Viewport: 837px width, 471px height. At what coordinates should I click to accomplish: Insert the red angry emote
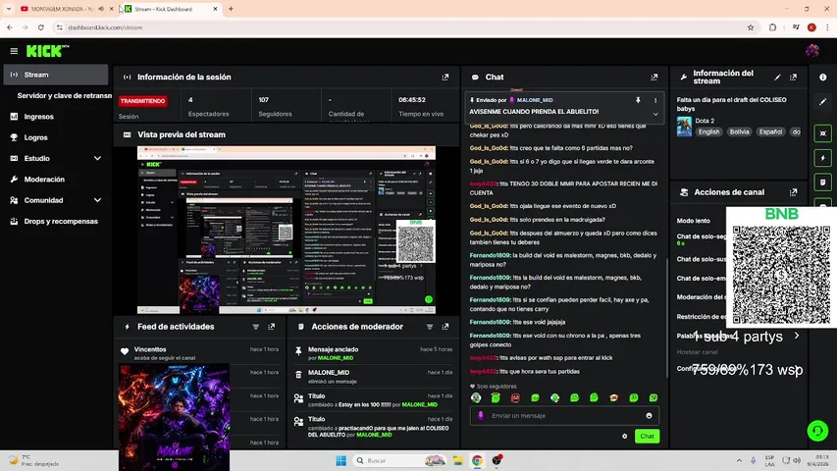(515, 397)
